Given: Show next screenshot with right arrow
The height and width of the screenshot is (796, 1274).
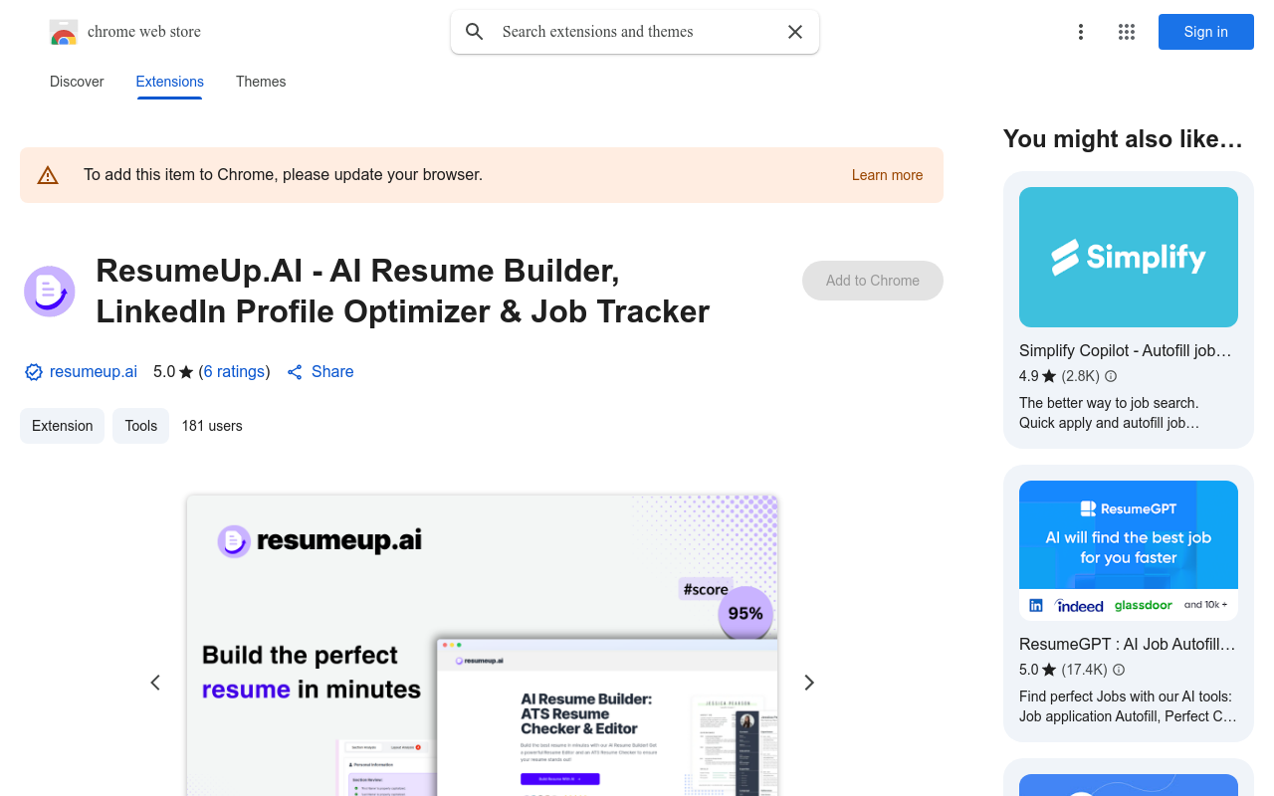Looking at the screenshot, I should pos(809,683).
